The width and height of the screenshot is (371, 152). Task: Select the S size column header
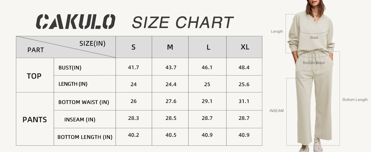134,47
